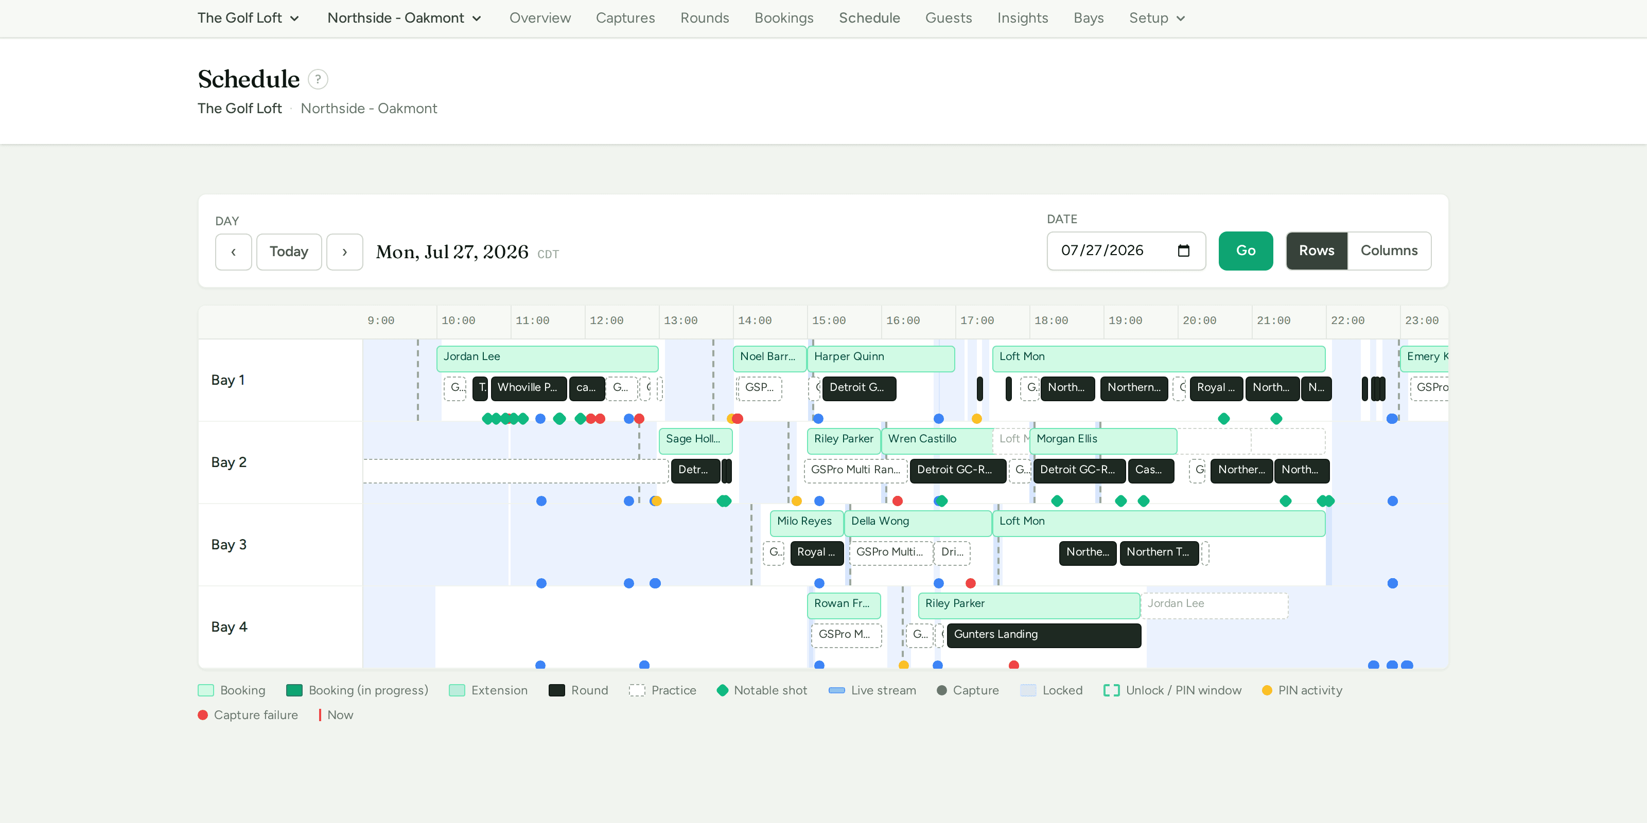Open the Overview tab
Image resolution: width=1647 pixels, height=823 pixels.
pyautogui.click(x=539, y=18)
